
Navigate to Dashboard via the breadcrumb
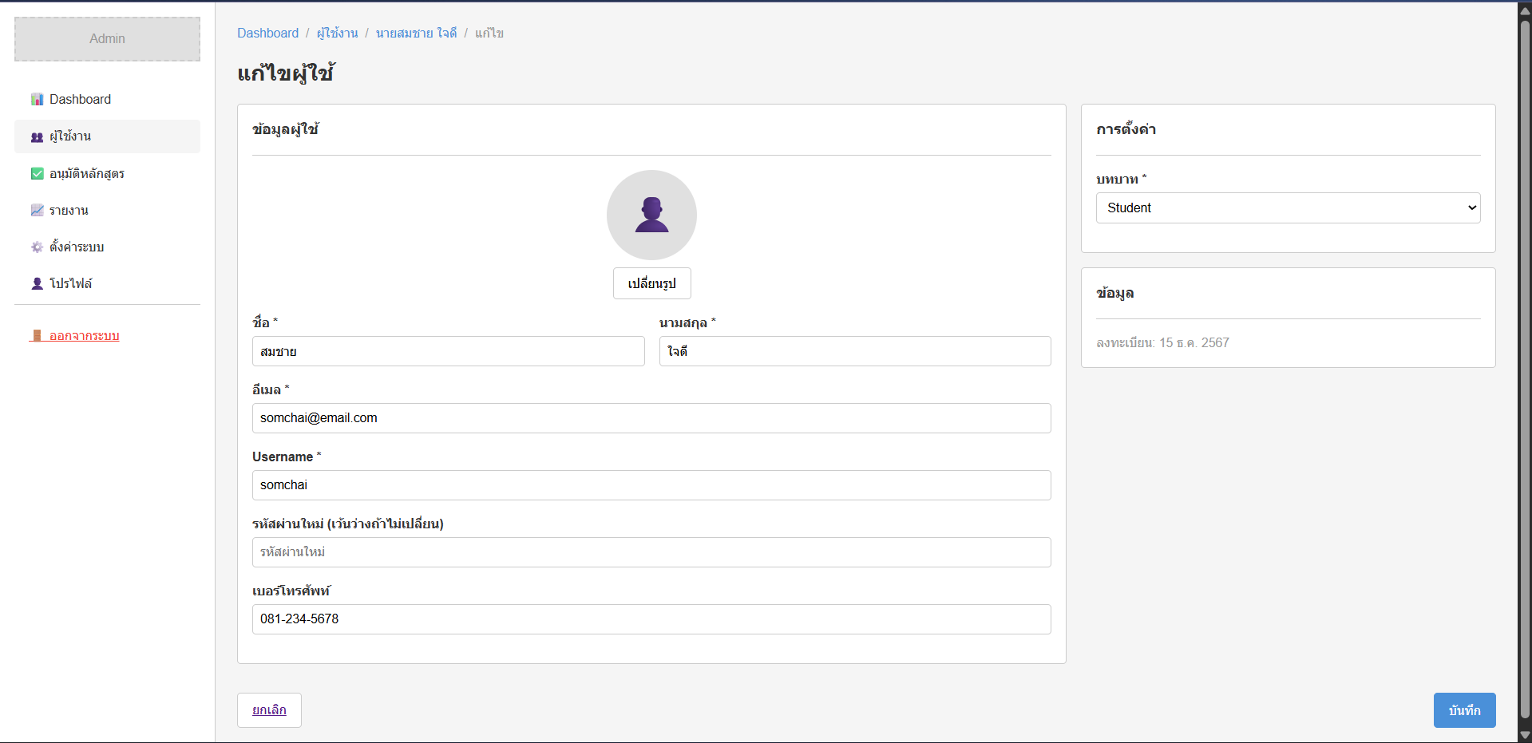(268, 33)
